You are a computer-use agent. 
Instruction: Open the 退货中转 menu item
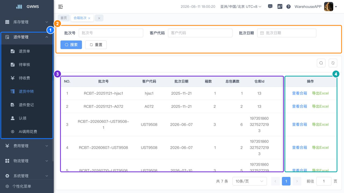[x=27, y=91]
